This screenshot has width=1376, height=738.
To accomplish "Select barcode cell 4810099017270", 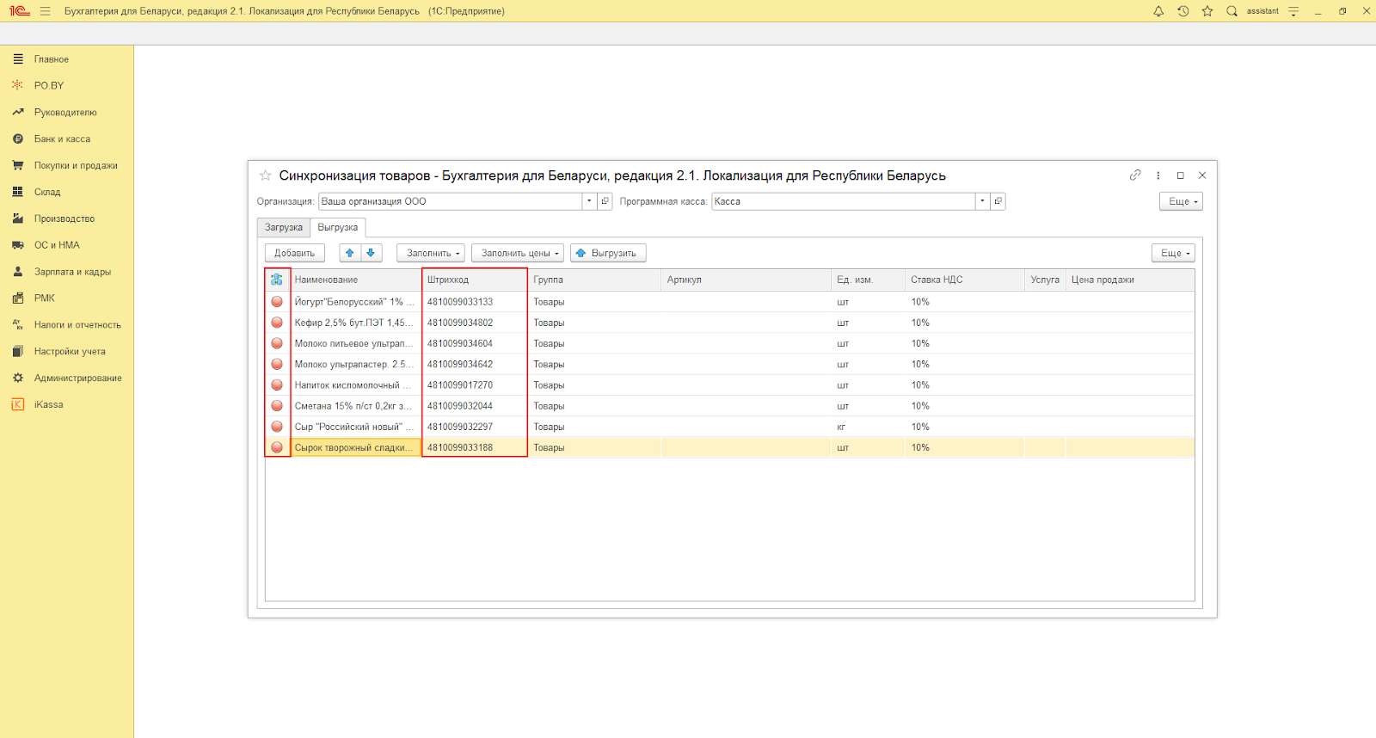I will [x=475, y=385].
